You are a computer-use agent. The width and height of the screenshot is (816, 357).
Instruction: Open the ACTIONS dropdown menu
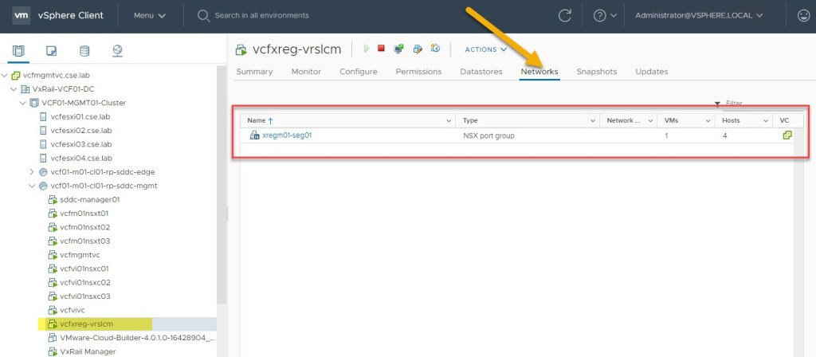(485, 49)
